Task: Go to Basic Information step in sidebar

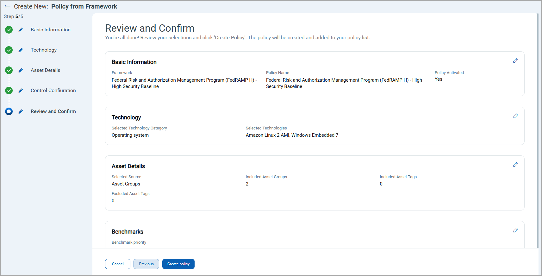Action: point(51,30)
